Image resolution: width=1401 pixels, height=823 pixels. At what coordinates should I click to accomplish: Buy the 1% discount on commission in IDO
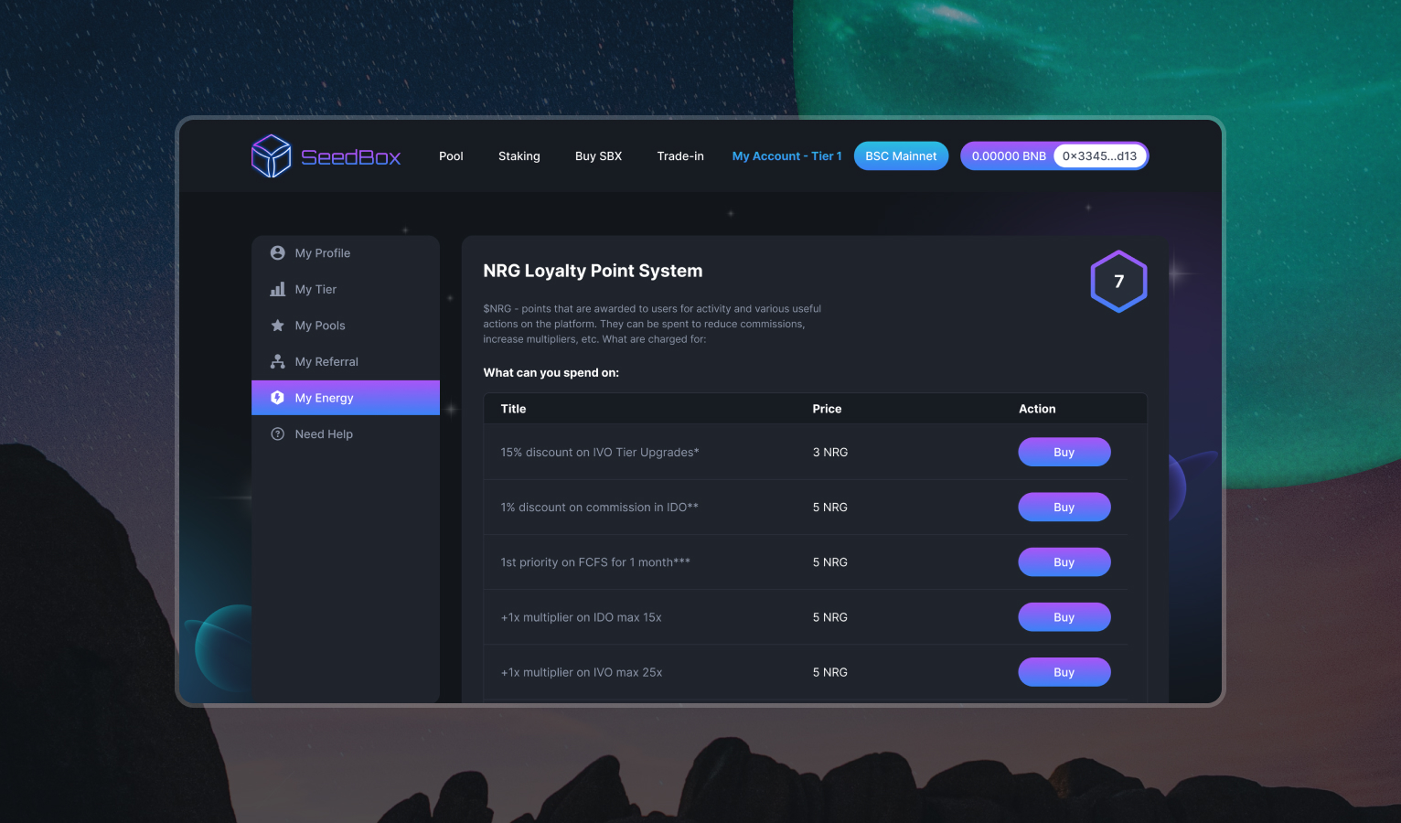tap(1064, 508)
